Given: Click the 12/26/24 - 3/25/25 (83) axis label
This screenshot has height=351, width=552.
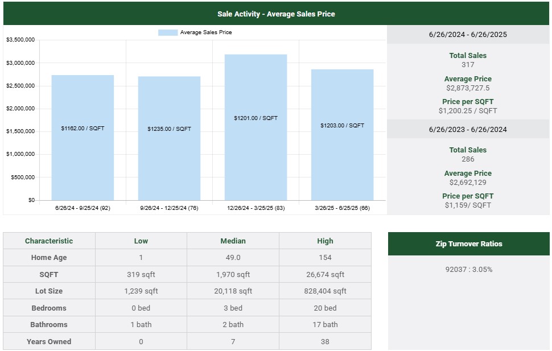Looking at the screenshot, I should 256,208.
